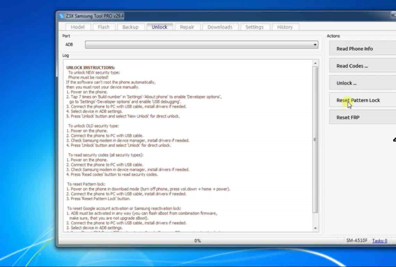This screenshot has height=267, width=396.
Task: Select the Unlock tab
Action: (160, 27)
